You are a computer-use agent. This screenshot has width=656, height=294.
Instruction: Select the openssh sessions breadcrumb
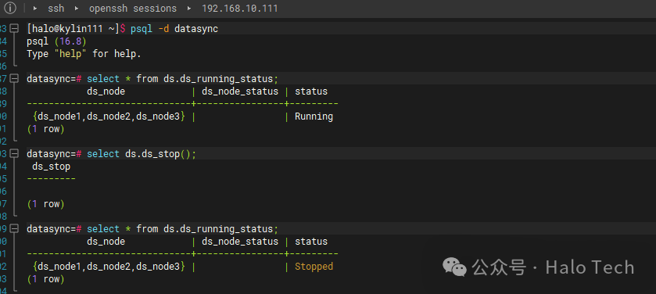133,9
